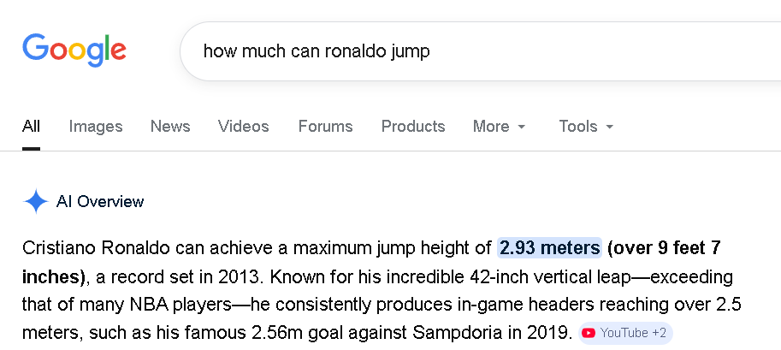781x350 pixels.
Task: Open the News tab
Action: click(x=170, y=127)
